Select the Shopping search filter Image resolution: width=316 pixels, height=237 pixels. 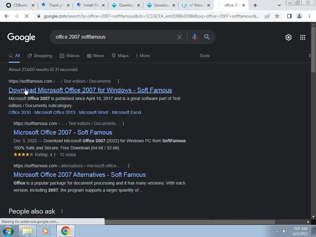click(x=40, y=56)
